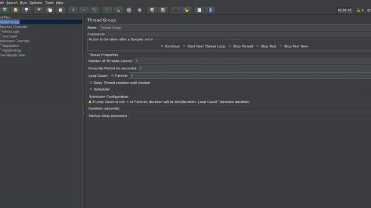Viewport: 371px width, 208px height.
Task: Choose the Stop Test radio option
Action: (257, 46)
